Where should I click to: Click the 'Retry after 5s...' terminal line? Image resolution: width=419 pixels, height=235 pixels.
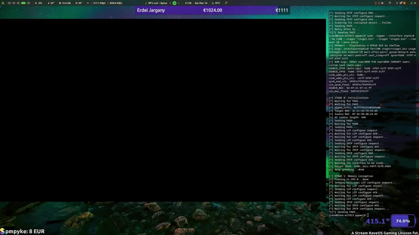tap(344, 29)
